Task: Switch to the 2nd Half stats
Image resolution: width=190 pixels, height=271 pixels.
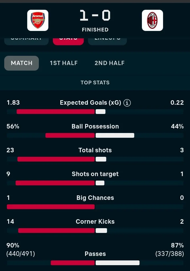Action: (x=109, y=63)
